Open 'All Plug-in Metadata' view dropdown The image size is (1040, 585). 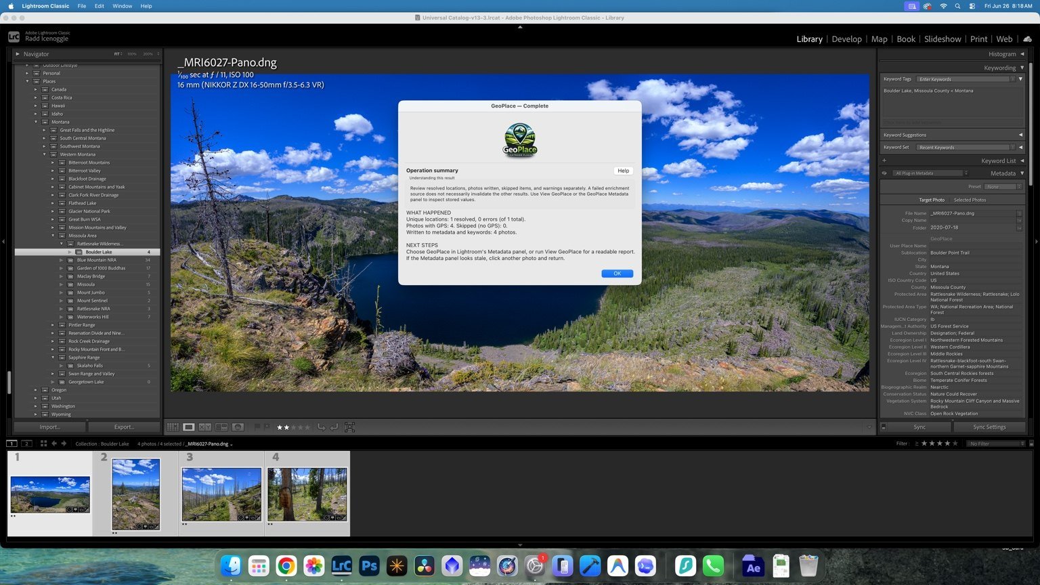point(931,173)
